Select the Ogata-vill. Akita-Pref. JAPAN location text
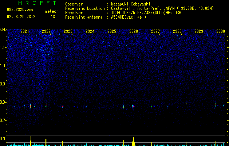Viewport: 229px width, 146px height. (162, 8)
